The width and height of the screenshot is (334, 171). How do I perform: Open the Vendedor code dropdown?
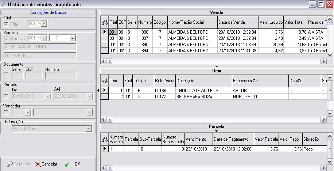[x=28, y=112]
